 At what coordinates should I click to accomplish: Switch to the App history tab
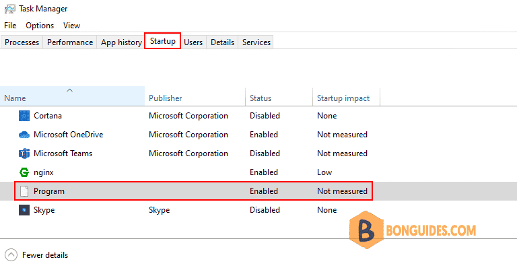(121, 42)
